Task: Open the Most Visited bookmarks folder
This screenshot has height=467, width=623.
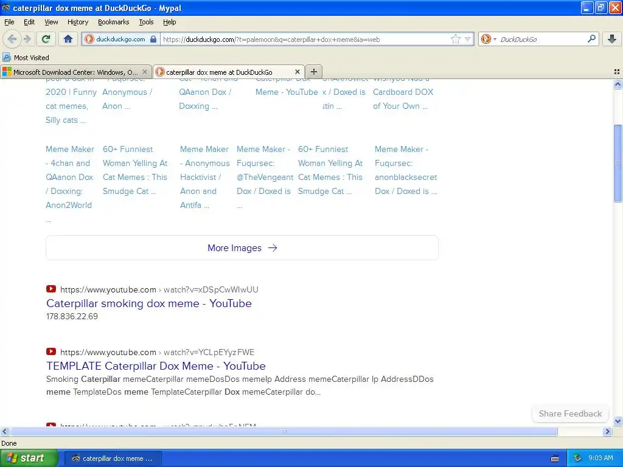Action: 26,58
